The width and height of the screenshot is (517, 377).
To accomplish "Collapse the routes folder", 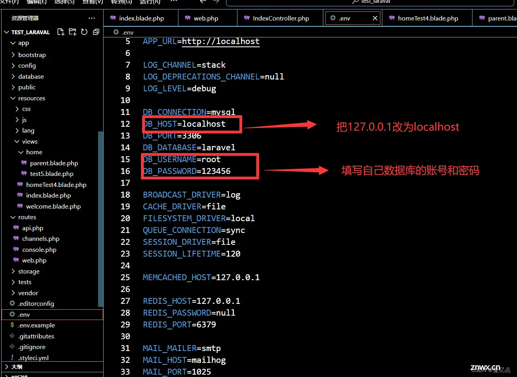I will [x=13, y=217].
